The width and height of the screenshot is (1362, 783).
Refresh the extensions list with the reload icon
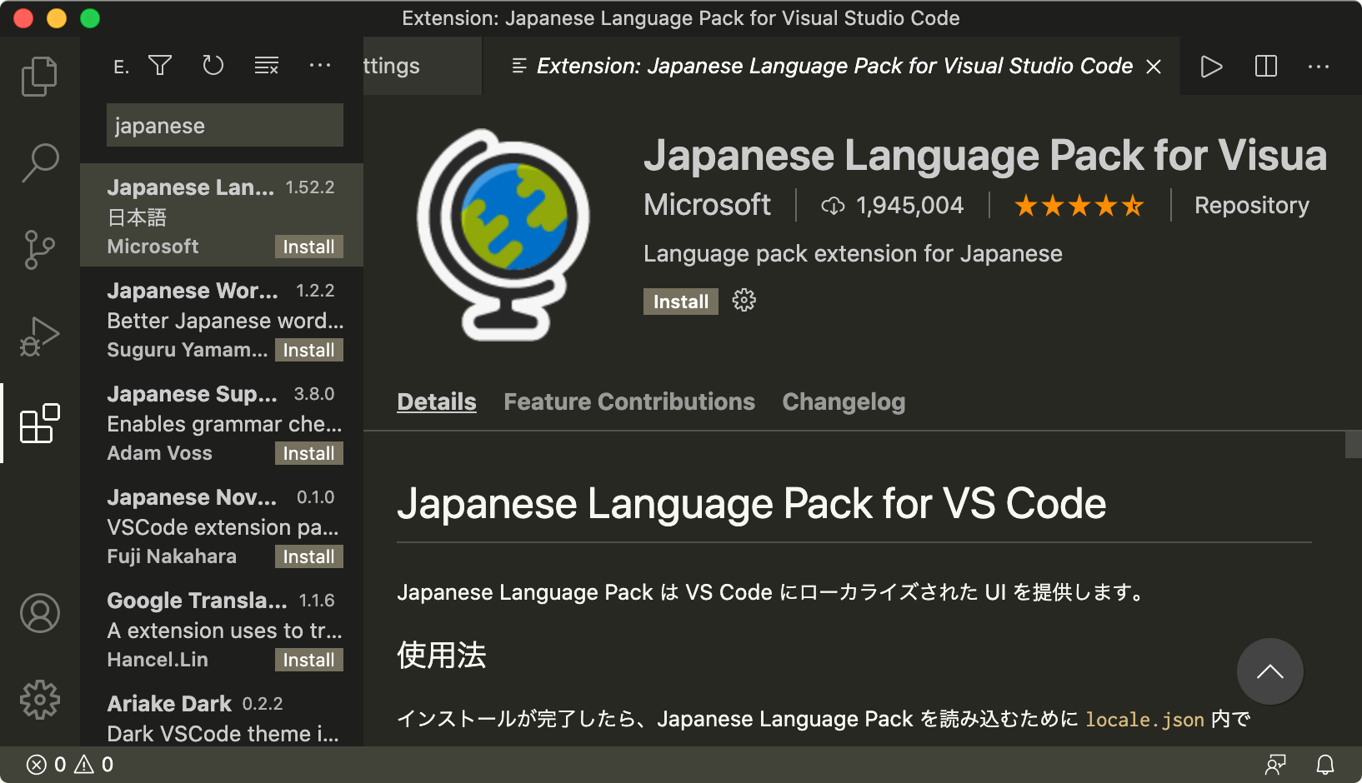213,65
